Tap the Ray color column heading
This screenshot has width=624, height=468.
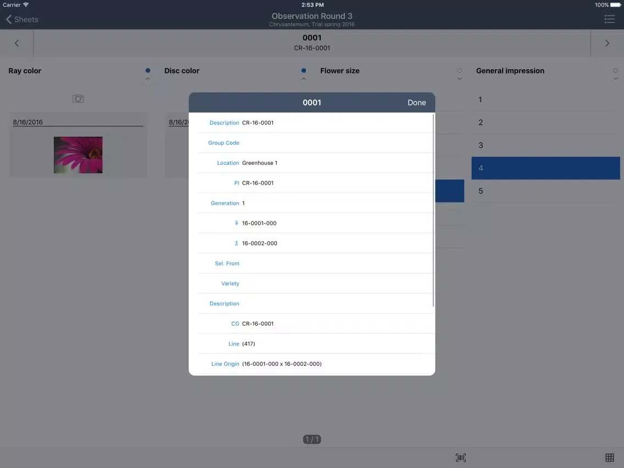click(x=25, y=71)
